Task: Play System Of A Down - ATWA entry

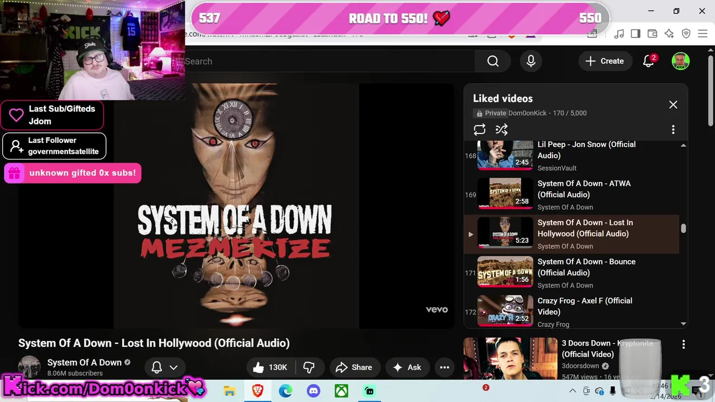Action: (584, 189)
